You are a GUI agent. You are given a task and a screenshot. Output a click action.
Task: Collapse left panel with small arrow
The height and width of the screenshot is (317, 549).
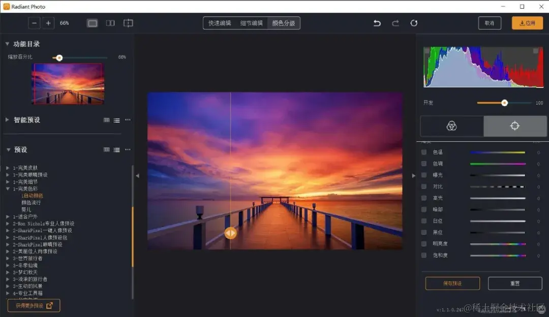pos(138,176)
